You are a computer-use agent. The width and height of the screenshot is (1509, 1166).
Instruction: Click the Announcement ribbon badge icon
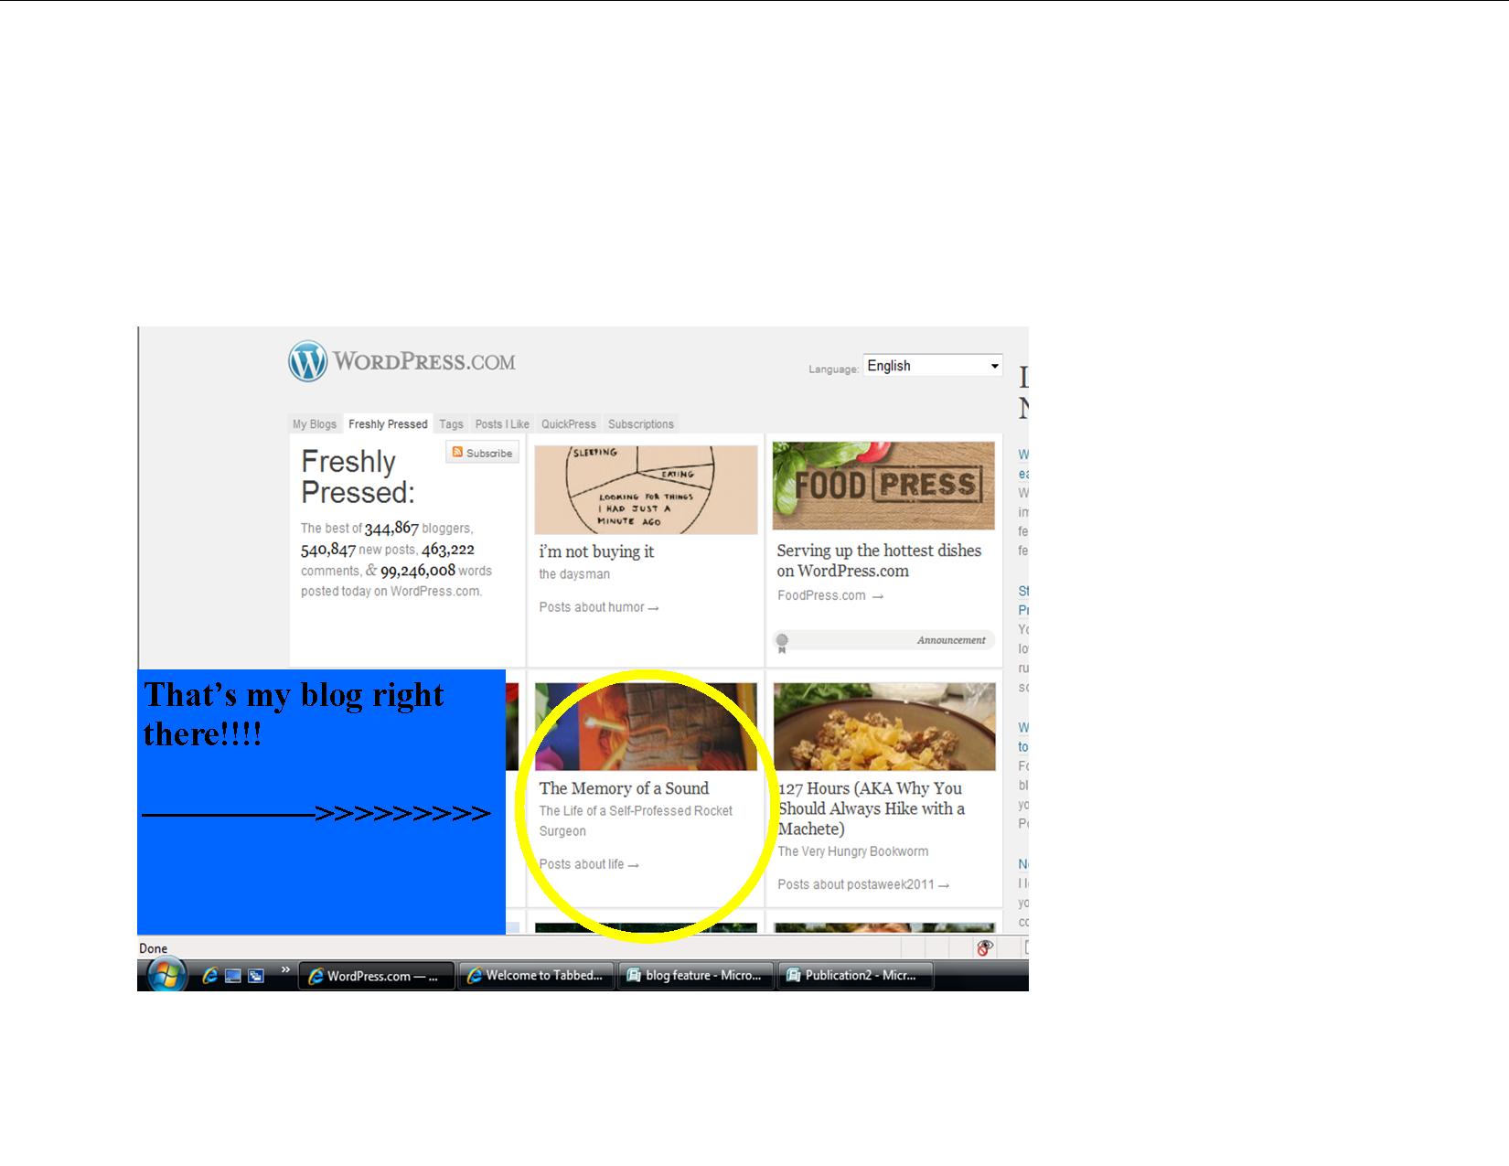(x=782, y=642)
